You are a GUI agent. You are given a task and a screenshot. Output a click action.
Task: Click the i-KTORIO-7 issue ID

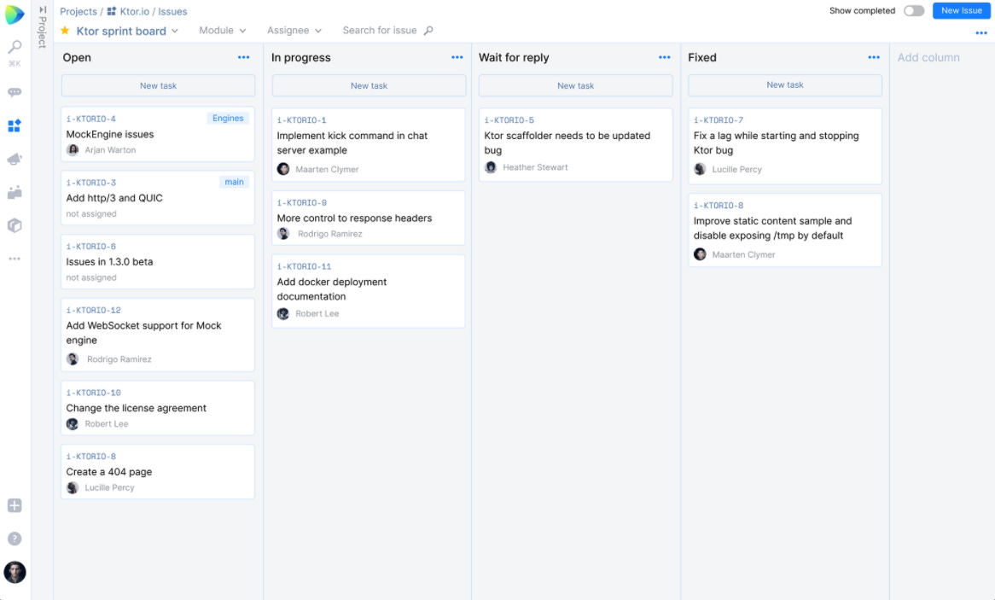click(719, 120)
